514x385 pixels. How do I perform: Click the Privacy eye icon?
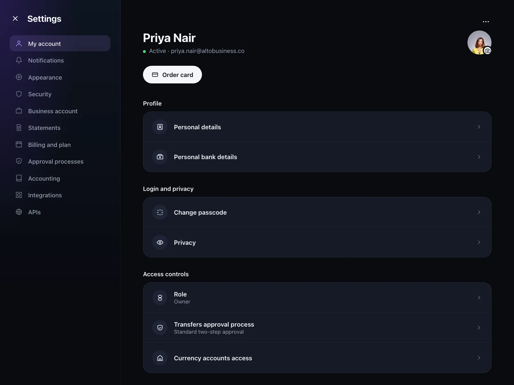point(160,243)
